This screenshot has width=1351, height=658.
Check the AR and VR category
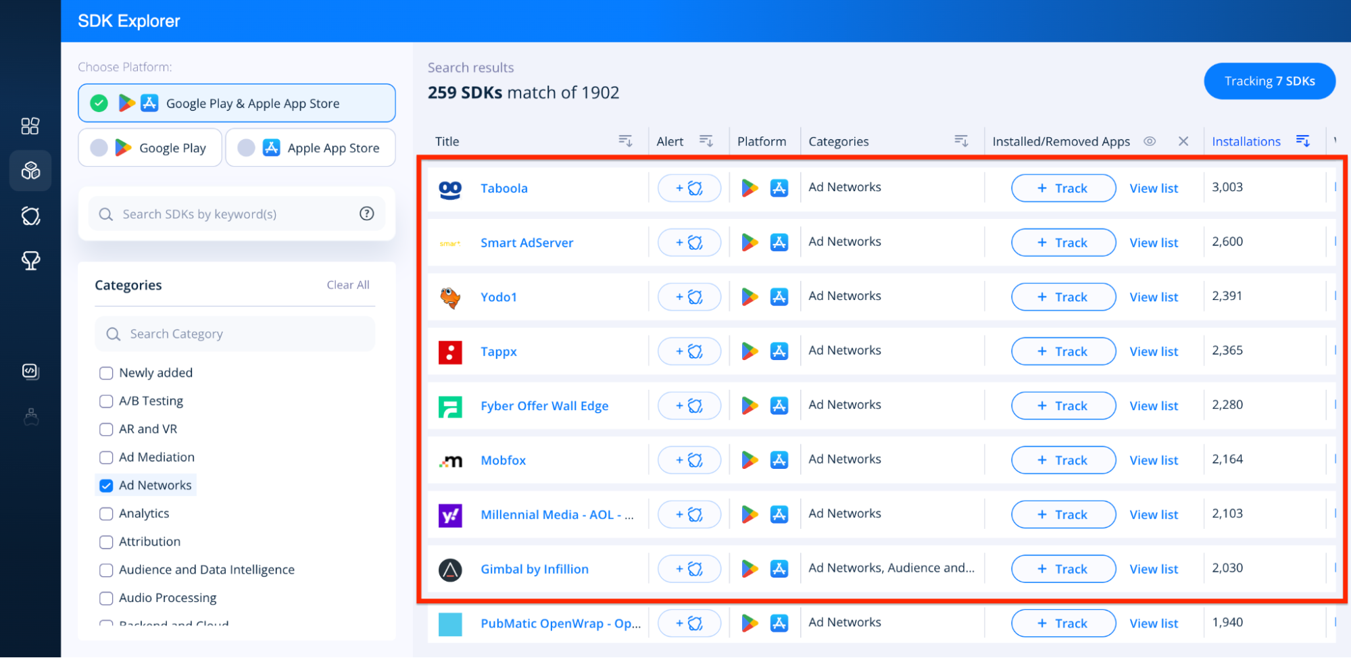106,429
